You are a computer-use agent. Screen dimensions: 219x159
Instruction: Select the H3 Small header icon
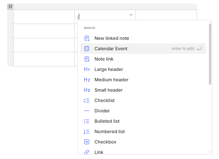87,90
